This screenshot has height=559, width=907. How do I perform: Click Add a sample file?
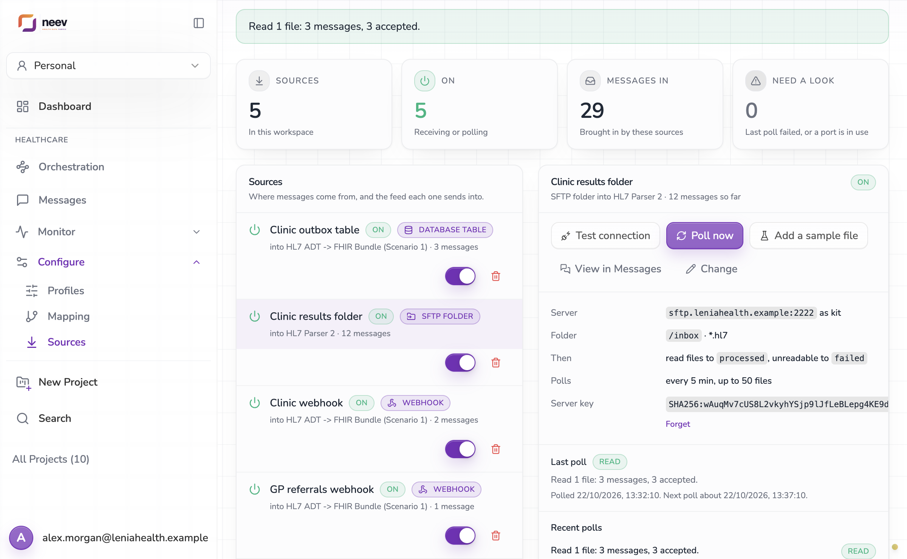[809, 236]
